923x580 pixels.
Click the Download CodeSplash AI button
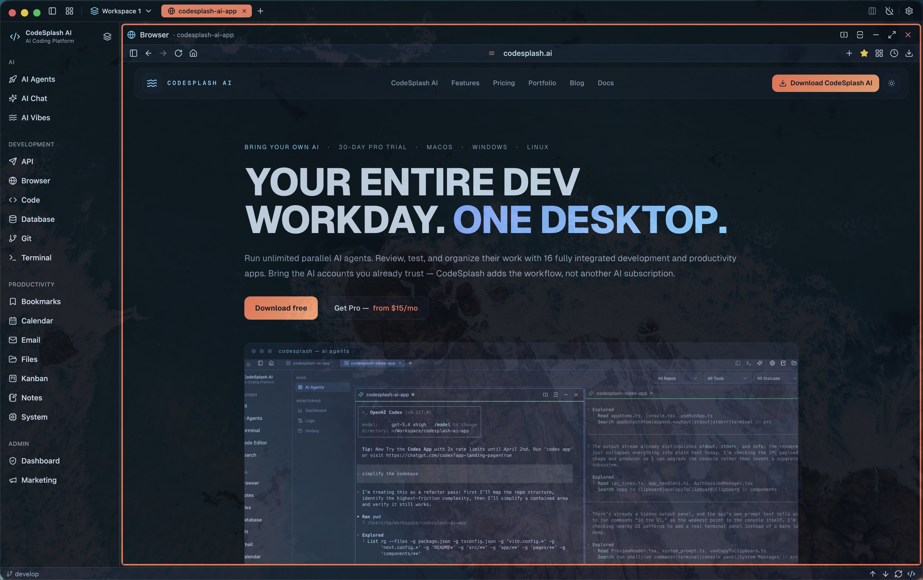[x=825, y=83]
